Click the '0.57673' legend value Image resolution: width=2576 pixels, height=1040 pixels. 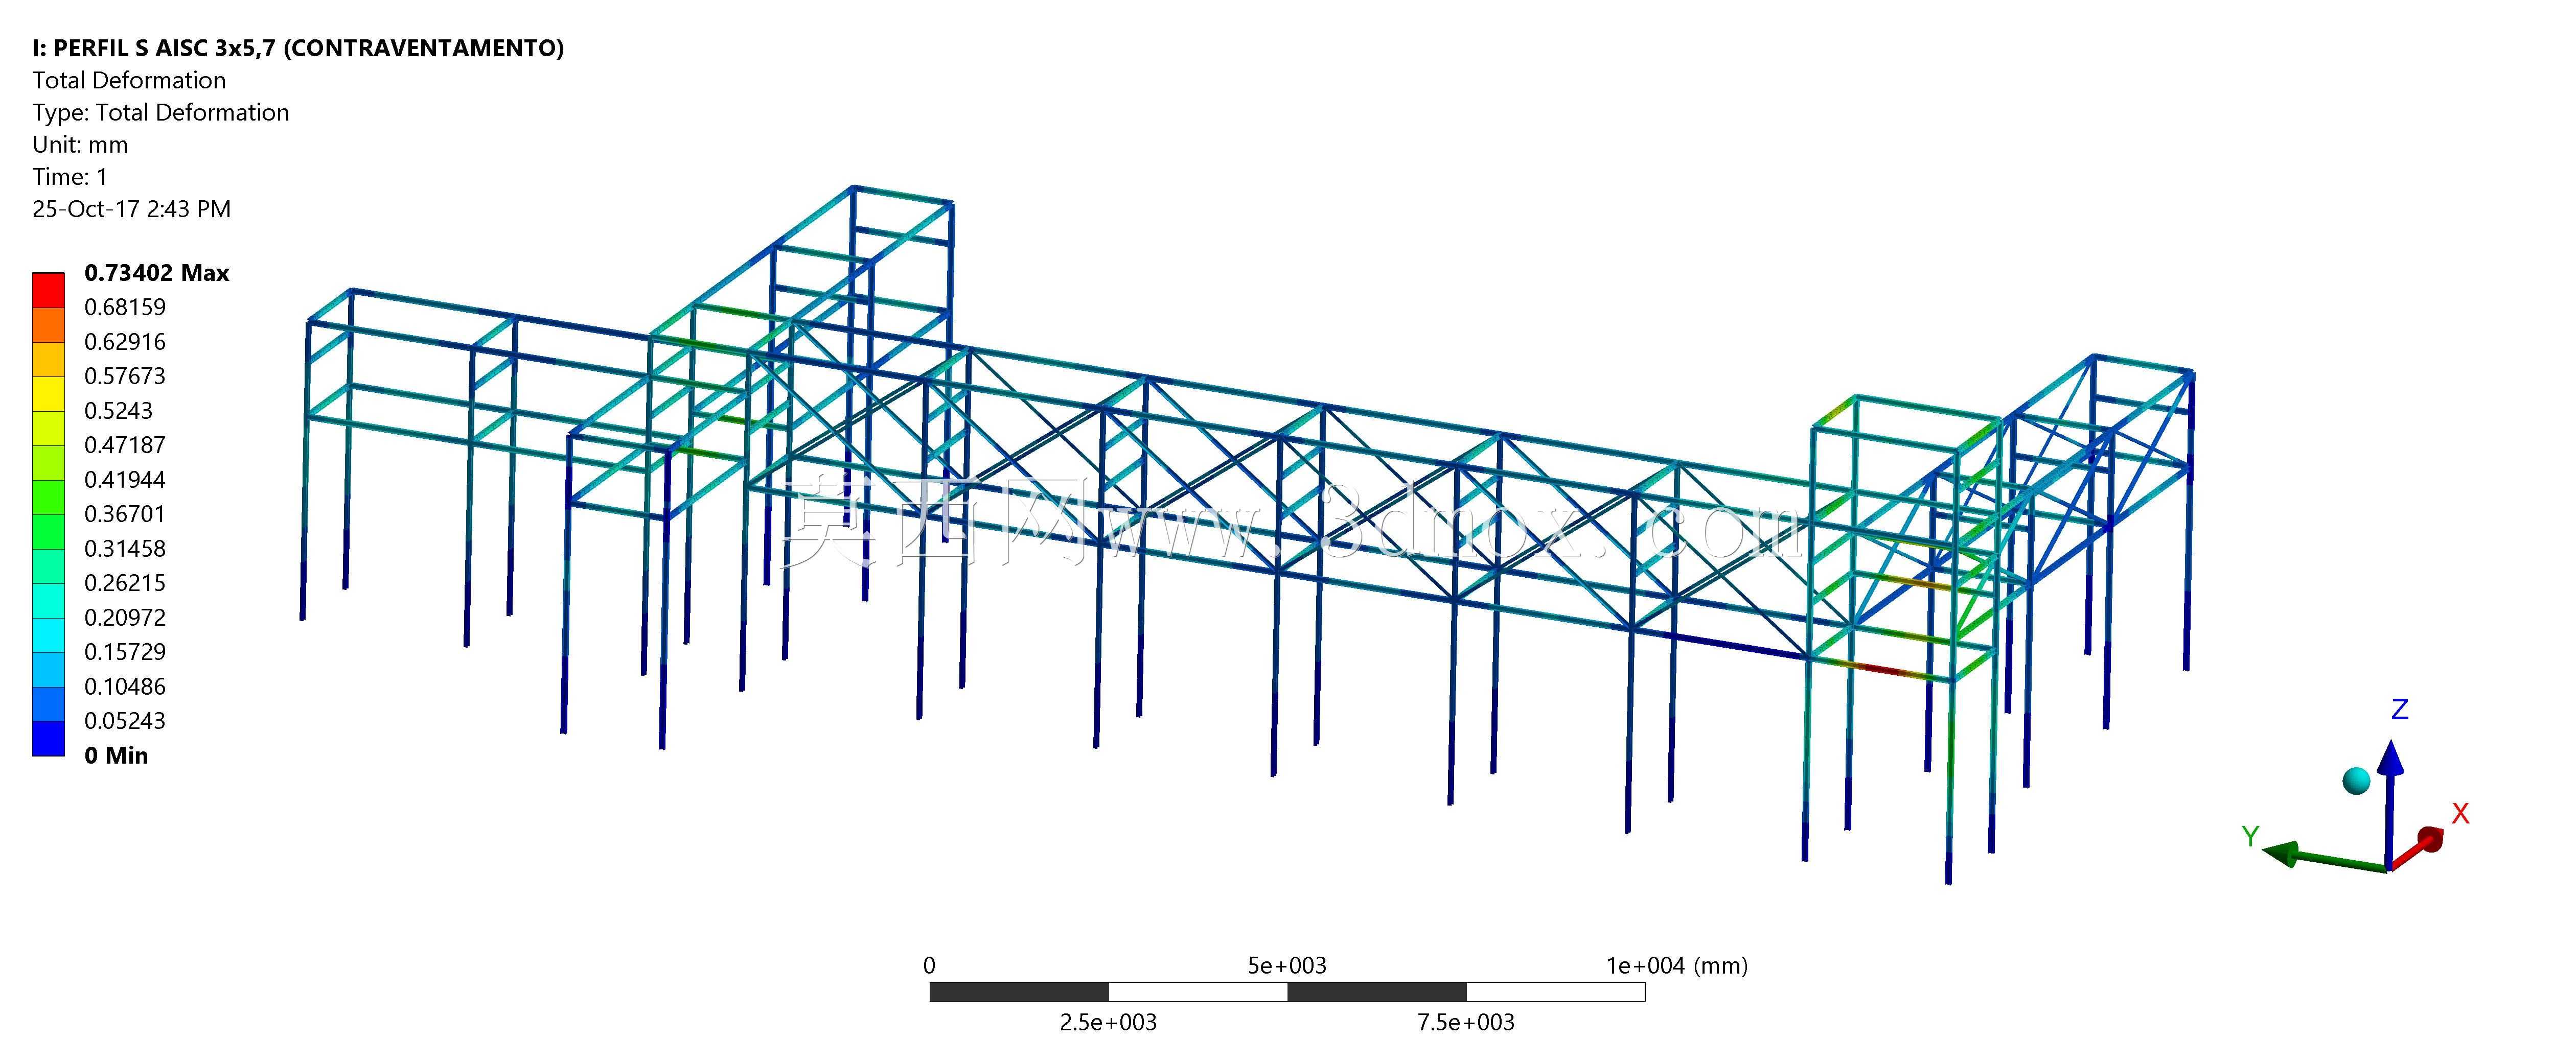[125, 375]
